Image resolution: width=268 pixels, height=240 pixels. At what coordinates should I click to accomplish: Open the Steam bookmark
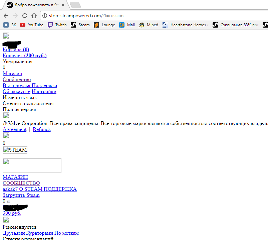coord(80,25)
